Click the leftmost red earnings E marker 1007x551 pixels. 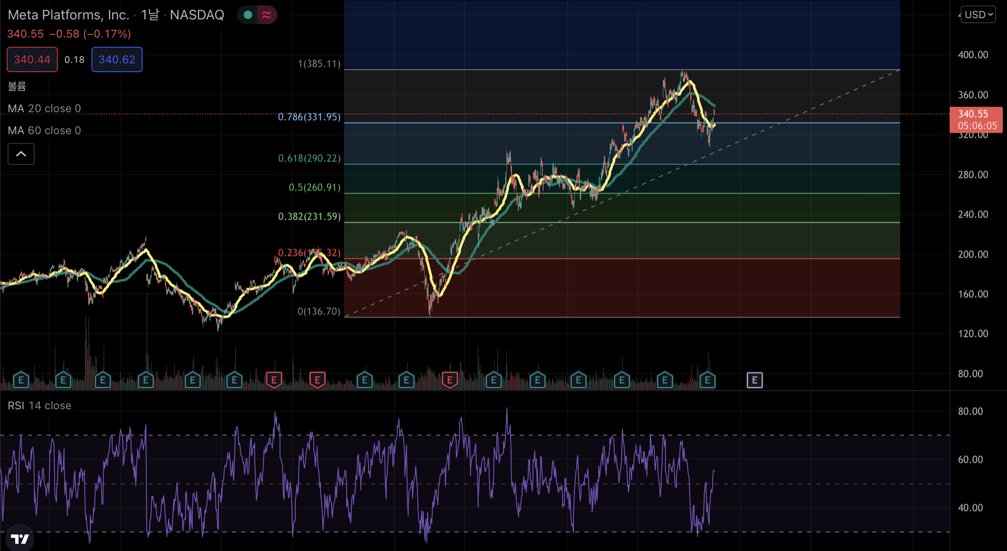point(274,380)
